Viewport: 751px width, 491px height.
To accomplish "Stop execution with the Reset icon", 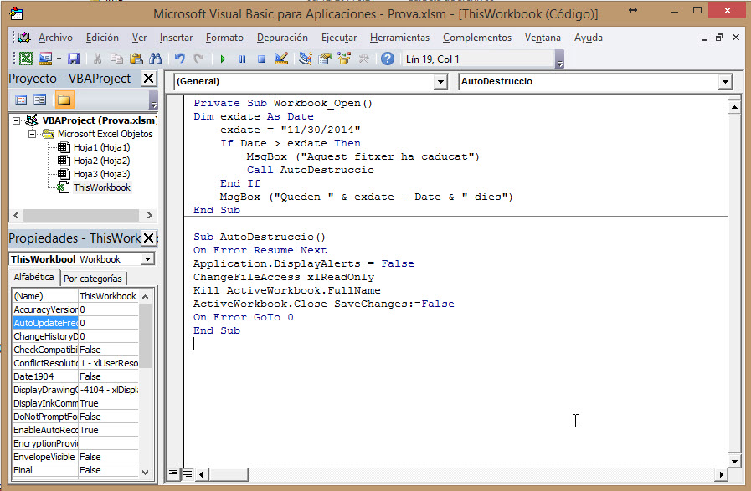I will [261, 59].
